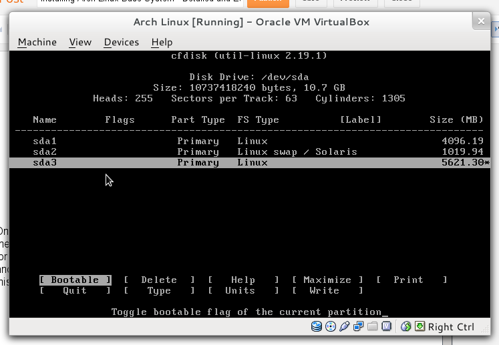
Task: Select the Maximize option in cfdisk
Action: click(x=327, y=280)
